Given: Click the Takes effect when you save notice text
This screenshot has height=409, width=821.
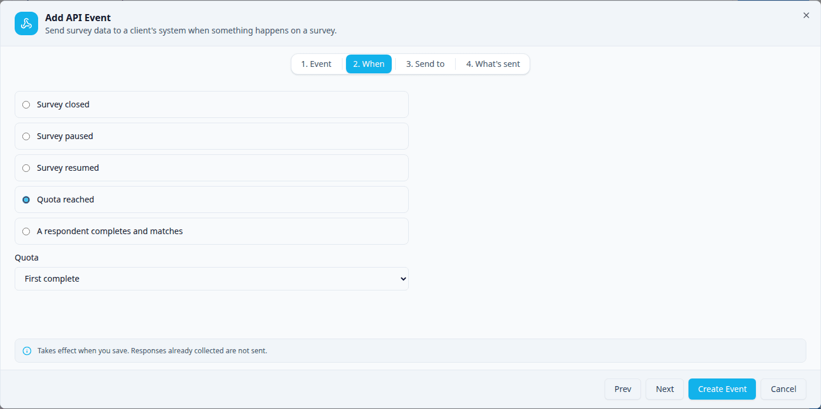Looking at the screenshot, I should coord(152,351).
